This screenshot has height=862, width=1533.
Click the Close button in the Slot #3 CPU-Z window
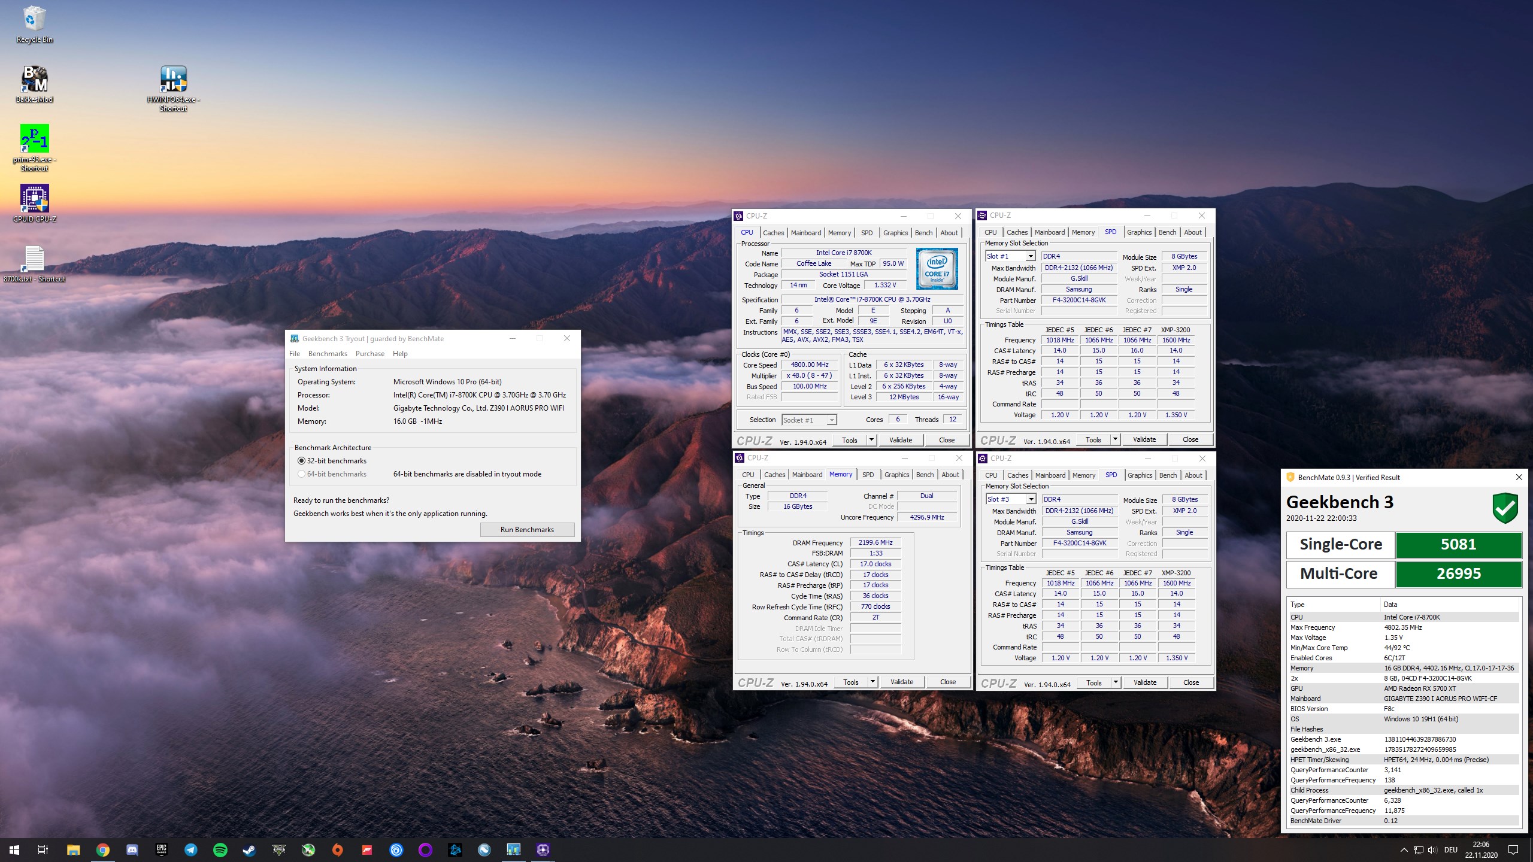1191,682
